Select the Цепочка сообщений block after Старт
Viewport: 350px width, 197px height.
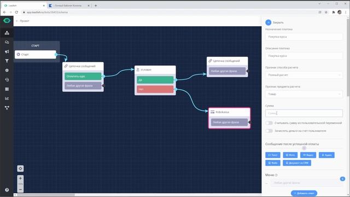click(83, 77)
